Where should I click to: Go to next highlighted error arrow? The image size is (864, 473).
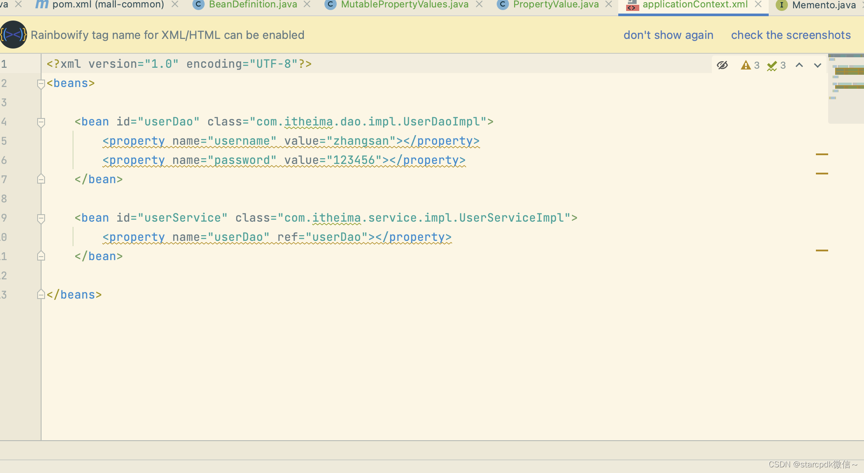(817, 65)
